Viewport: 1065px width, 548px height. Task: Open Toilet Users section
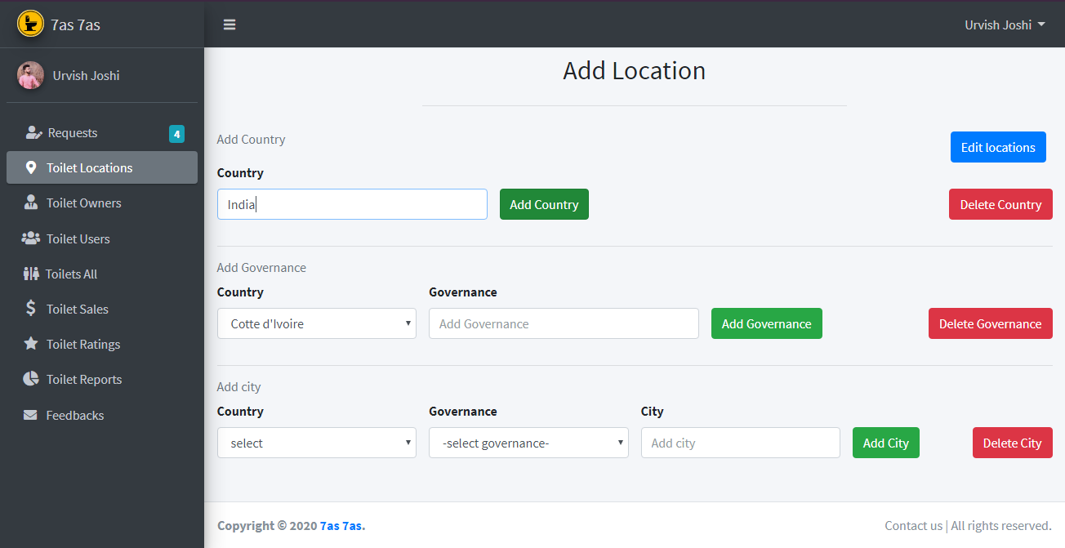coord(102,238)
